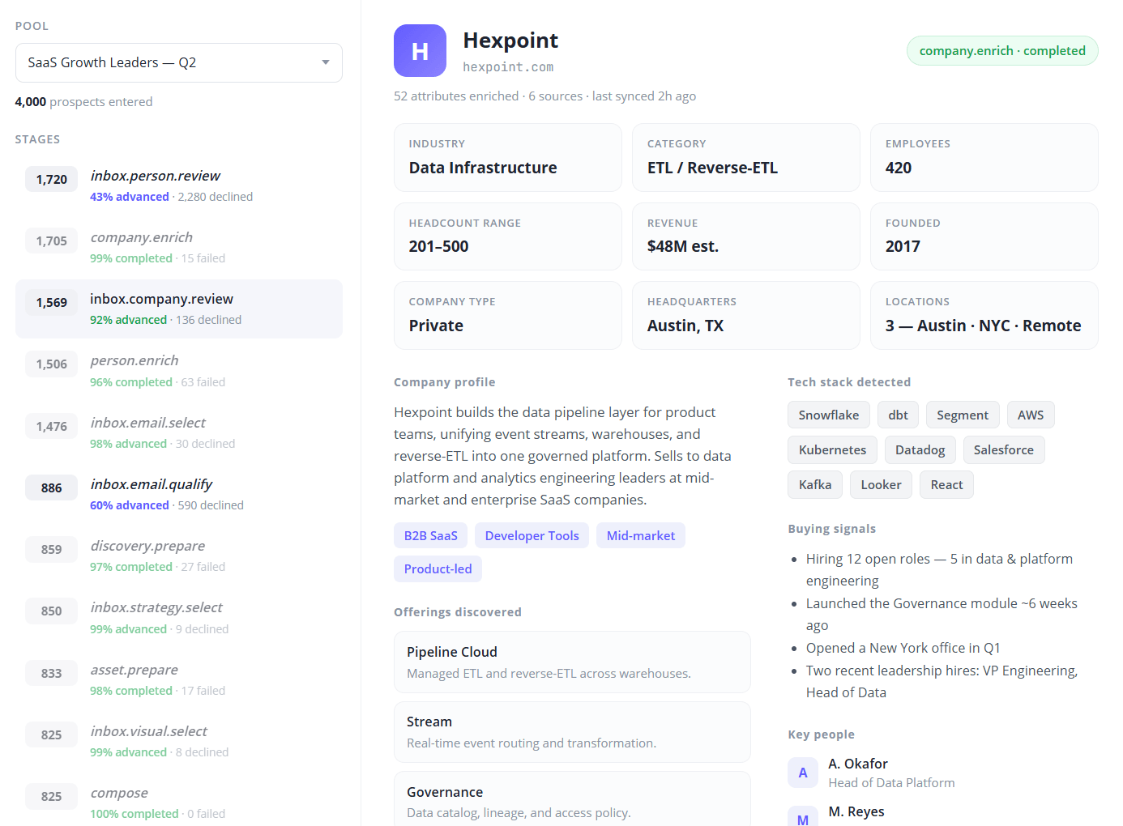
Task: Click the '60% advanced' text
Action: (130, 505)
